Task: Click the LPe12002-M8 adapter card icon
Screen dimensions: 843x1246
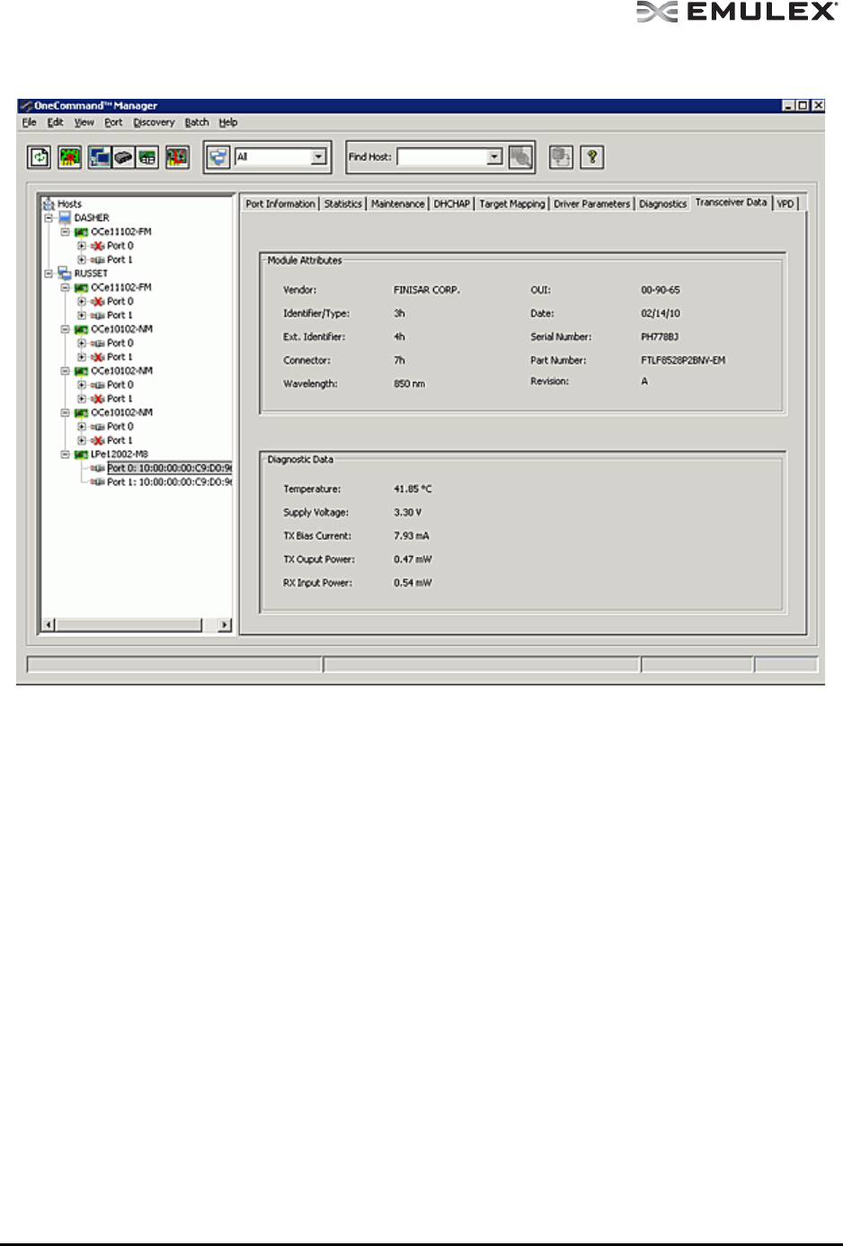Action: pos(81,455)
